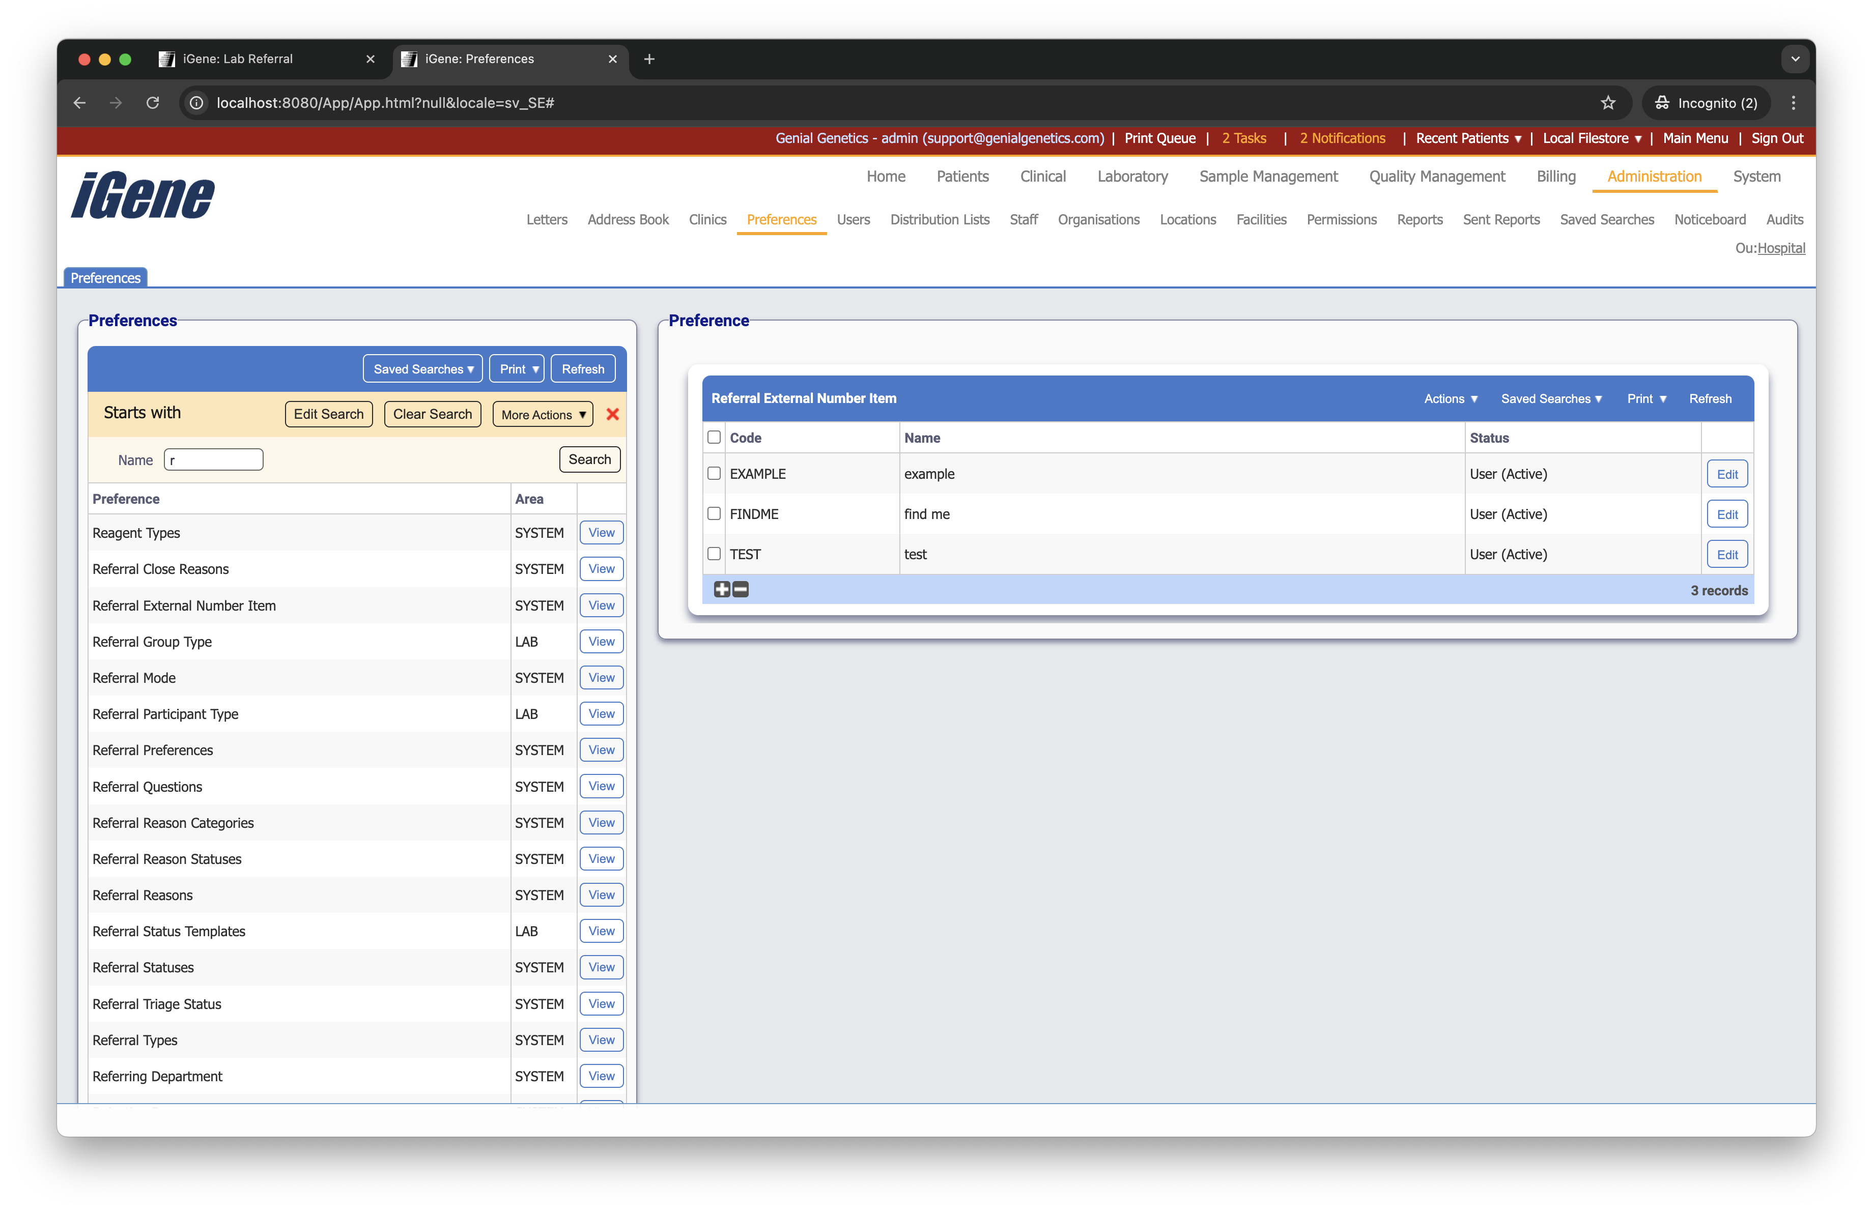The width and height of the screenshot is (1873, 1212).
Task: Add a new record using the plus icon
Action: [x=722, y=589]
